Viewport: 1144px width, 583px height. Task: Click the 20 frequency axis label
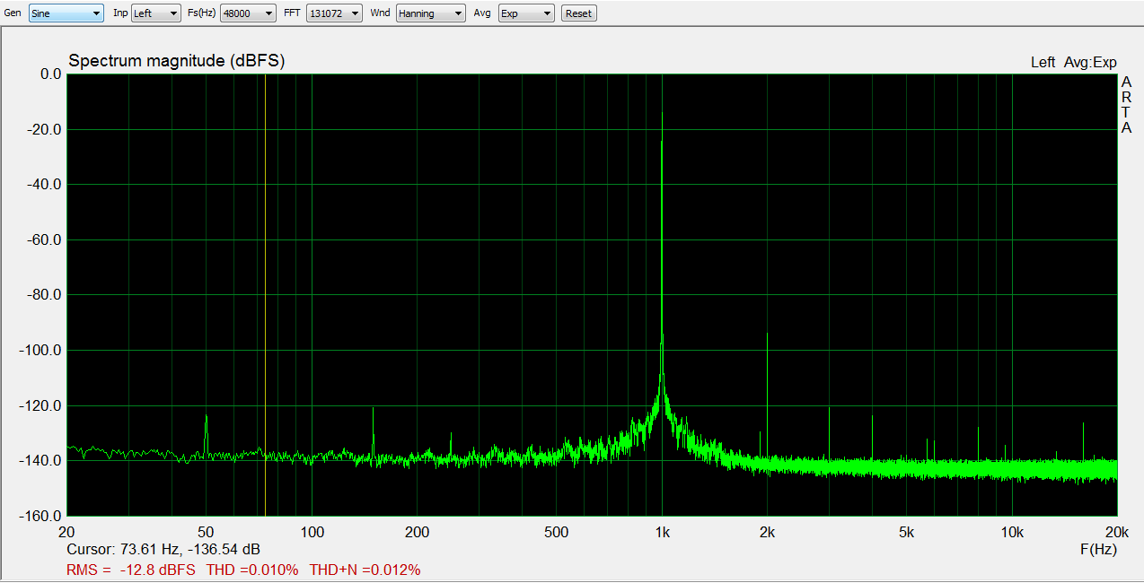(x=66, y=532)
